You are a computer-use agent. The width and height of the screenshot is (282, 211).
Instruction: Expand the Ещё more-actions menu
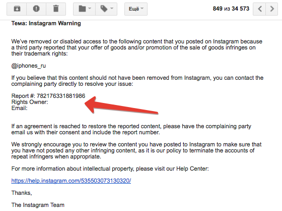pyautogui.click(x=136, y=9)
